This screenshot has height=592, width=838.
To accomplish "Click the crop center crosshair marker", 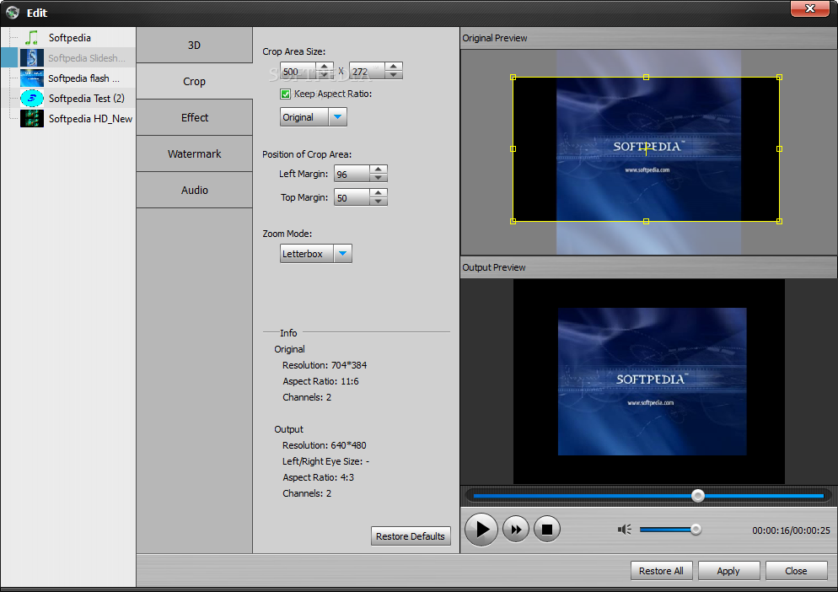I will (646, 148).
